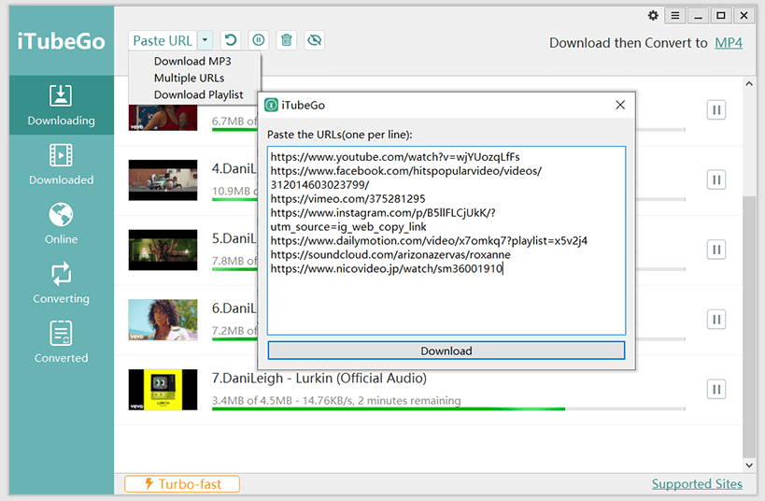This screenshot has width=765, height=501.
Task: Pause the 6.DaniLeigh download
Action: pyautogui.click(x=716, y=320)
